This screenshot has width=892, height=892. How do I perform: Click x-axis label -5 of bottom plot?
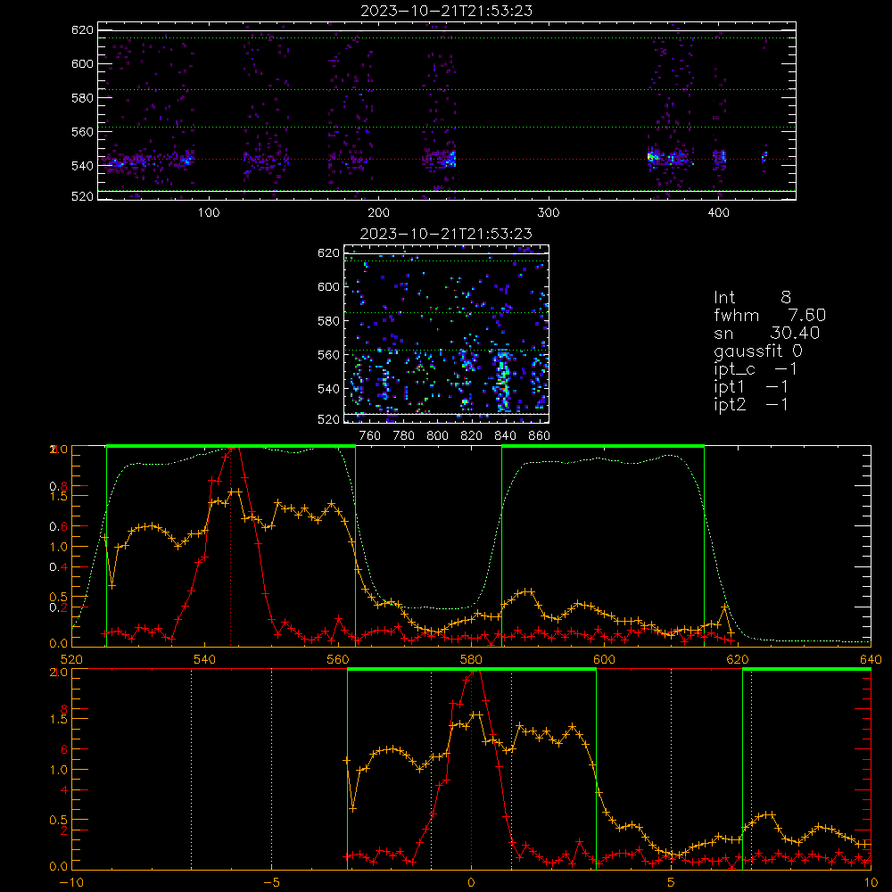tap(271, 883)
